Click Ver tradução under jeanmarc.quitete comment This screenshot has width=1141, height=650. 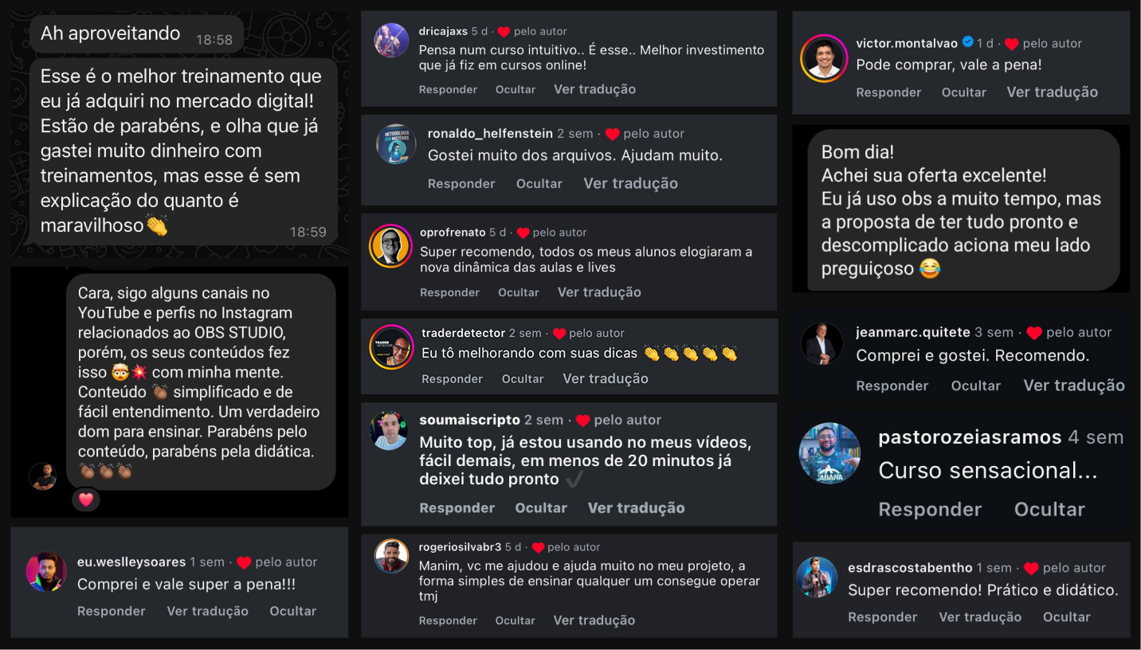pyautogui.click(x=1074, y=386)
